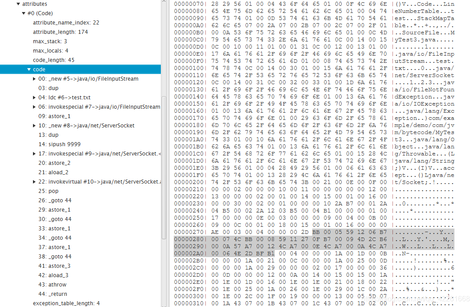Select instruction 44: _return
474x307 pixels.
click(53, 294)
